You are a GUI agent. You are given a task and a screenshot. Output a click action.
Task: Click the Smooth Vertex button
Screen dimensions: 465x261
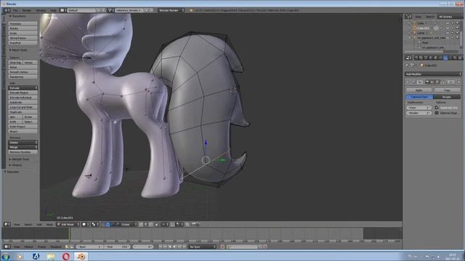tap(23, 72)
